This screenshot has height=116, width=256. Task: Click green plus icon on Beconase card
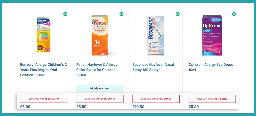178,14
